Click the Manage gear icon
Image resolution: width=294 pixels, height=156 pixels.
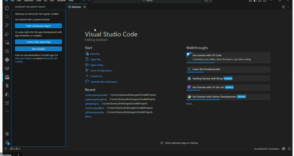(7, 142)
